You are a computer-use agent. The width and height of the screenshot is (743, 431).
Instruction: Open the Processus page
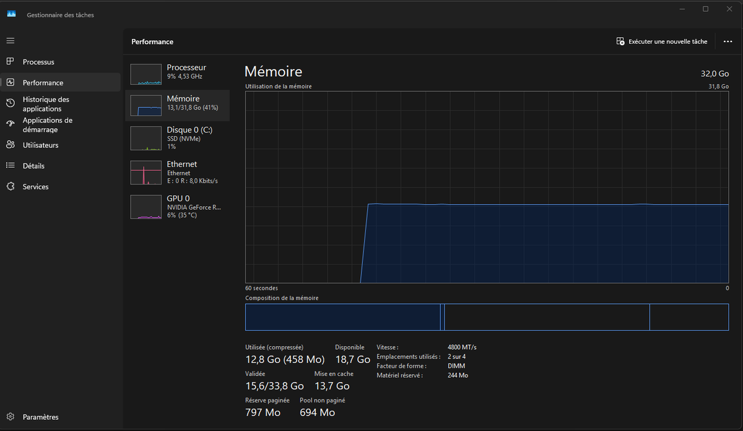[x=60, y=62]
